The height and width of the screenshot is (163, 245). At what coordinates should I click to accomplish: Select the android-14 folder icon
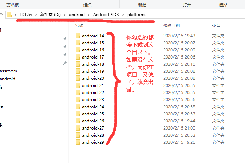pyautogui.click(x=78, y=36)
